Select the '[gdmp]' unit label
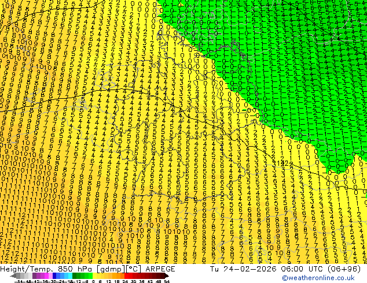Screen dimensions: 367x283 coord(111,269)
